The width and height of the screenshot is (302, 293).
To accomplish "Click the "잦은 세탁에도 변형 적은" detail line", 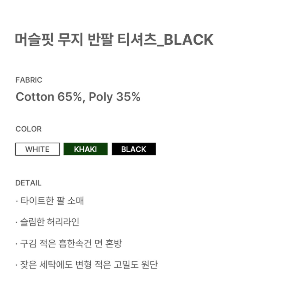I will [x=69, y=265].
